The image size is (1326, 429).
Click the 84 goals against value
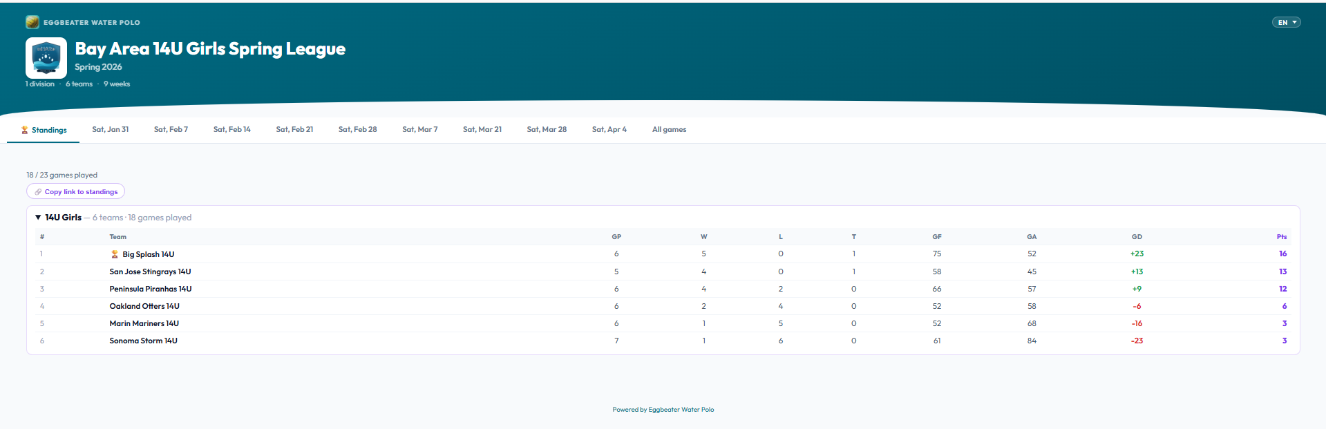1032,341
